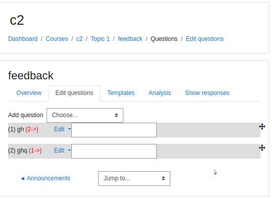The width and height of the screenshot is (272, 198).
Task: Open the Jump to dropdown
Action: (x=134, y=178)
